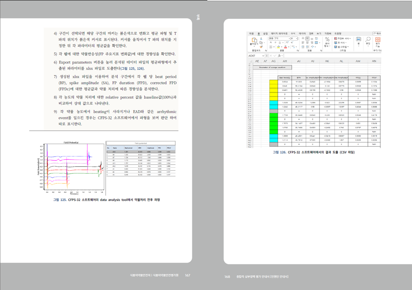Click the Align Left icon

[x=303, y=43]
